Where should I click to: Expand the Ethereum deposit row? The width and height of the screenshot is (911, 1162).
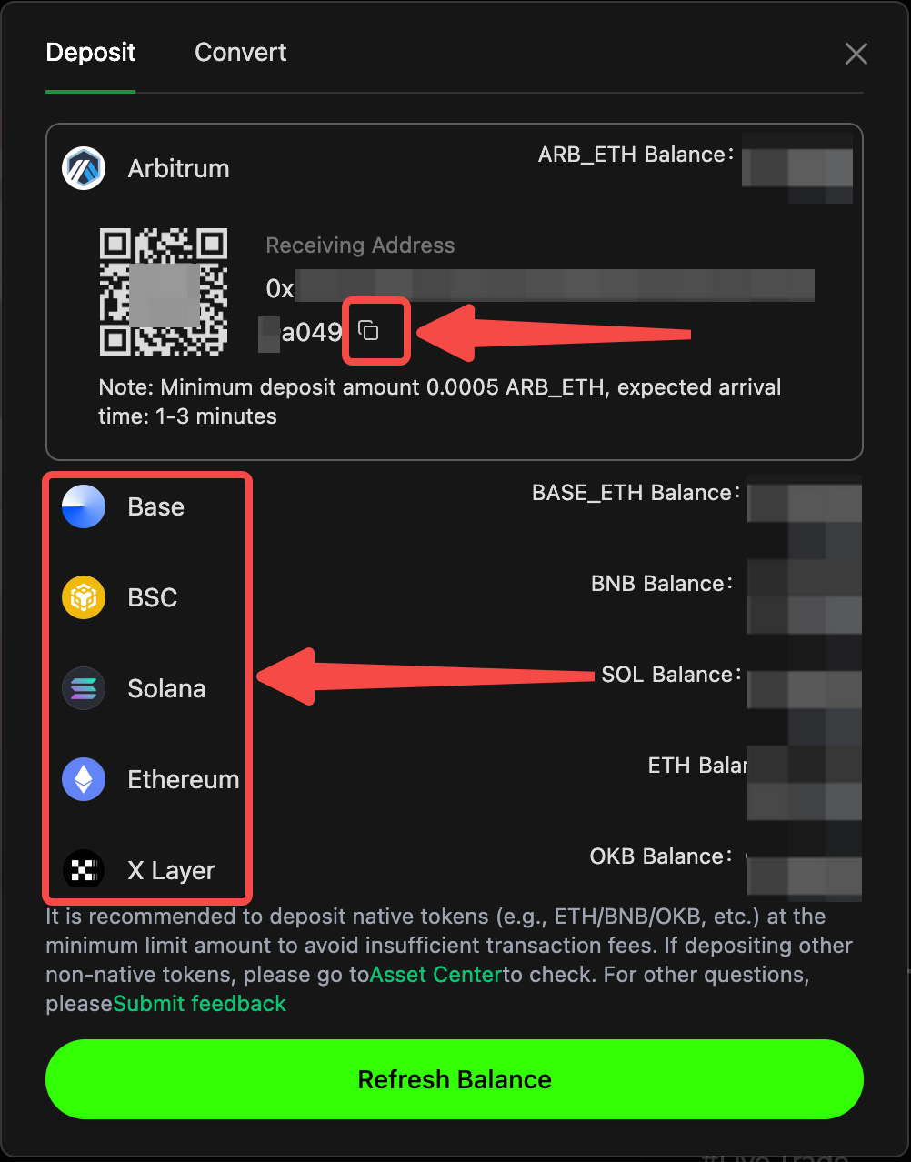pos(455,779)
